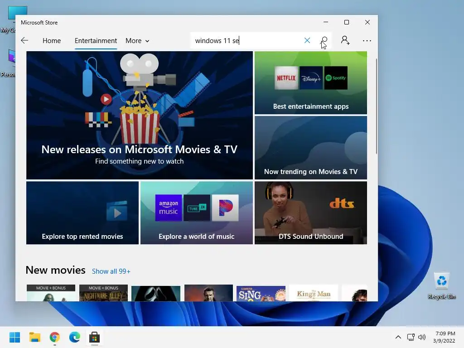Open the three-dot more options menu
The width and height of the screenshot is (464, 348).
pyautogui.click(x=367, y=41)
